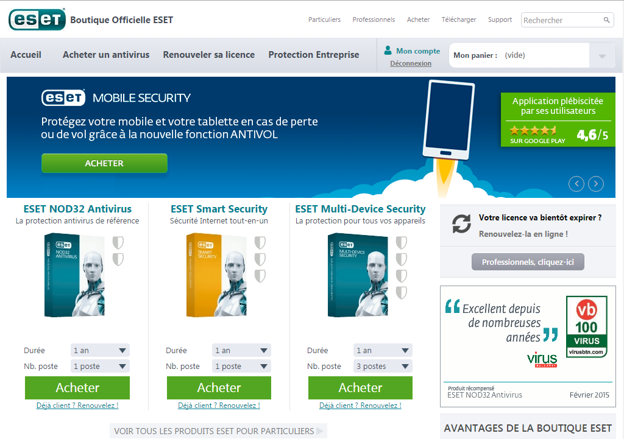This screenshot has height=439, width=624.
Task: Click the search magnifier icon
Action: (x=606, y=20)
